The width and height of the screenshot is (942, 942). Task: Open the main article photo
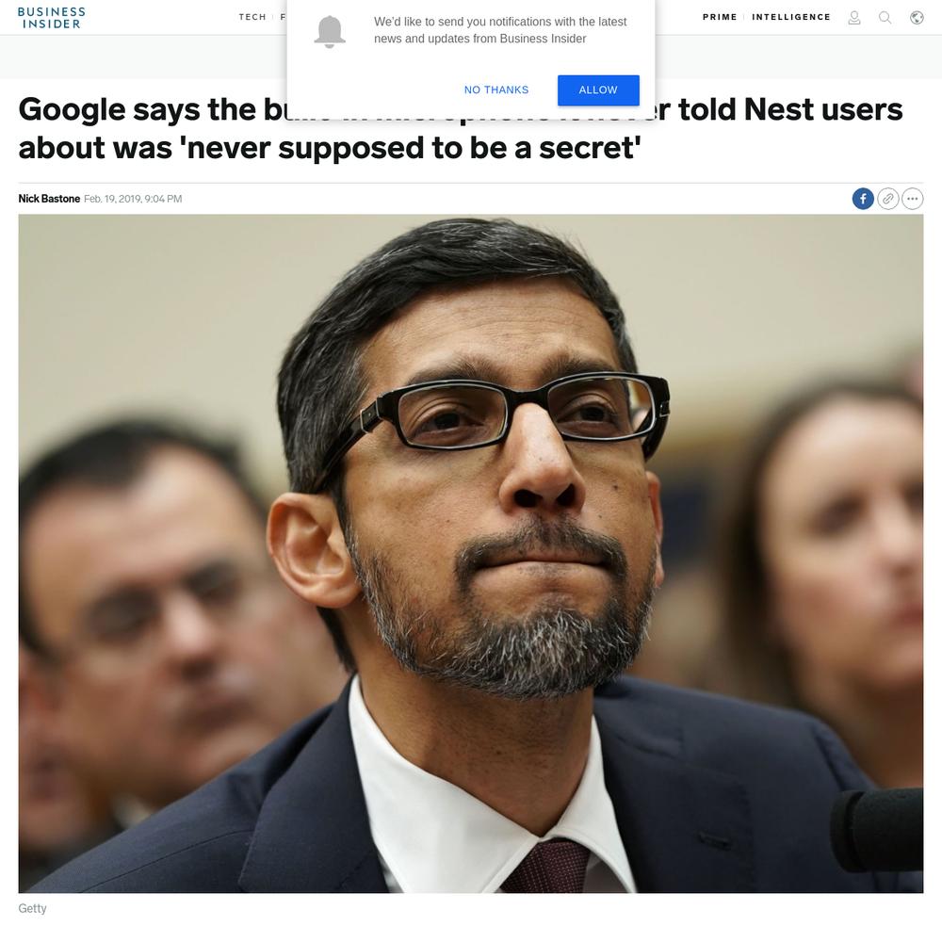471,553
